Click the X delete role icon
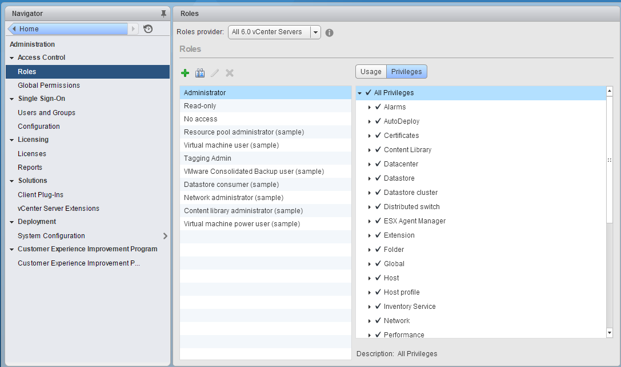Screen dimensions: 621x367 point(230,73)
